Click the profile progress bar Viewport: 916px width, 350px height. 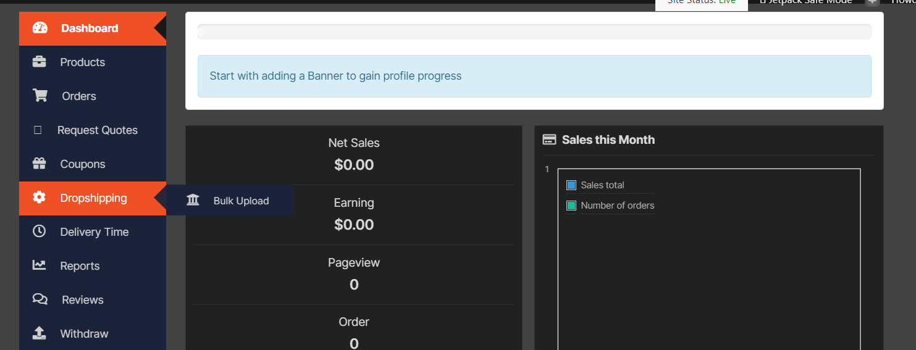pyautogui.click(x=534, y=31)
